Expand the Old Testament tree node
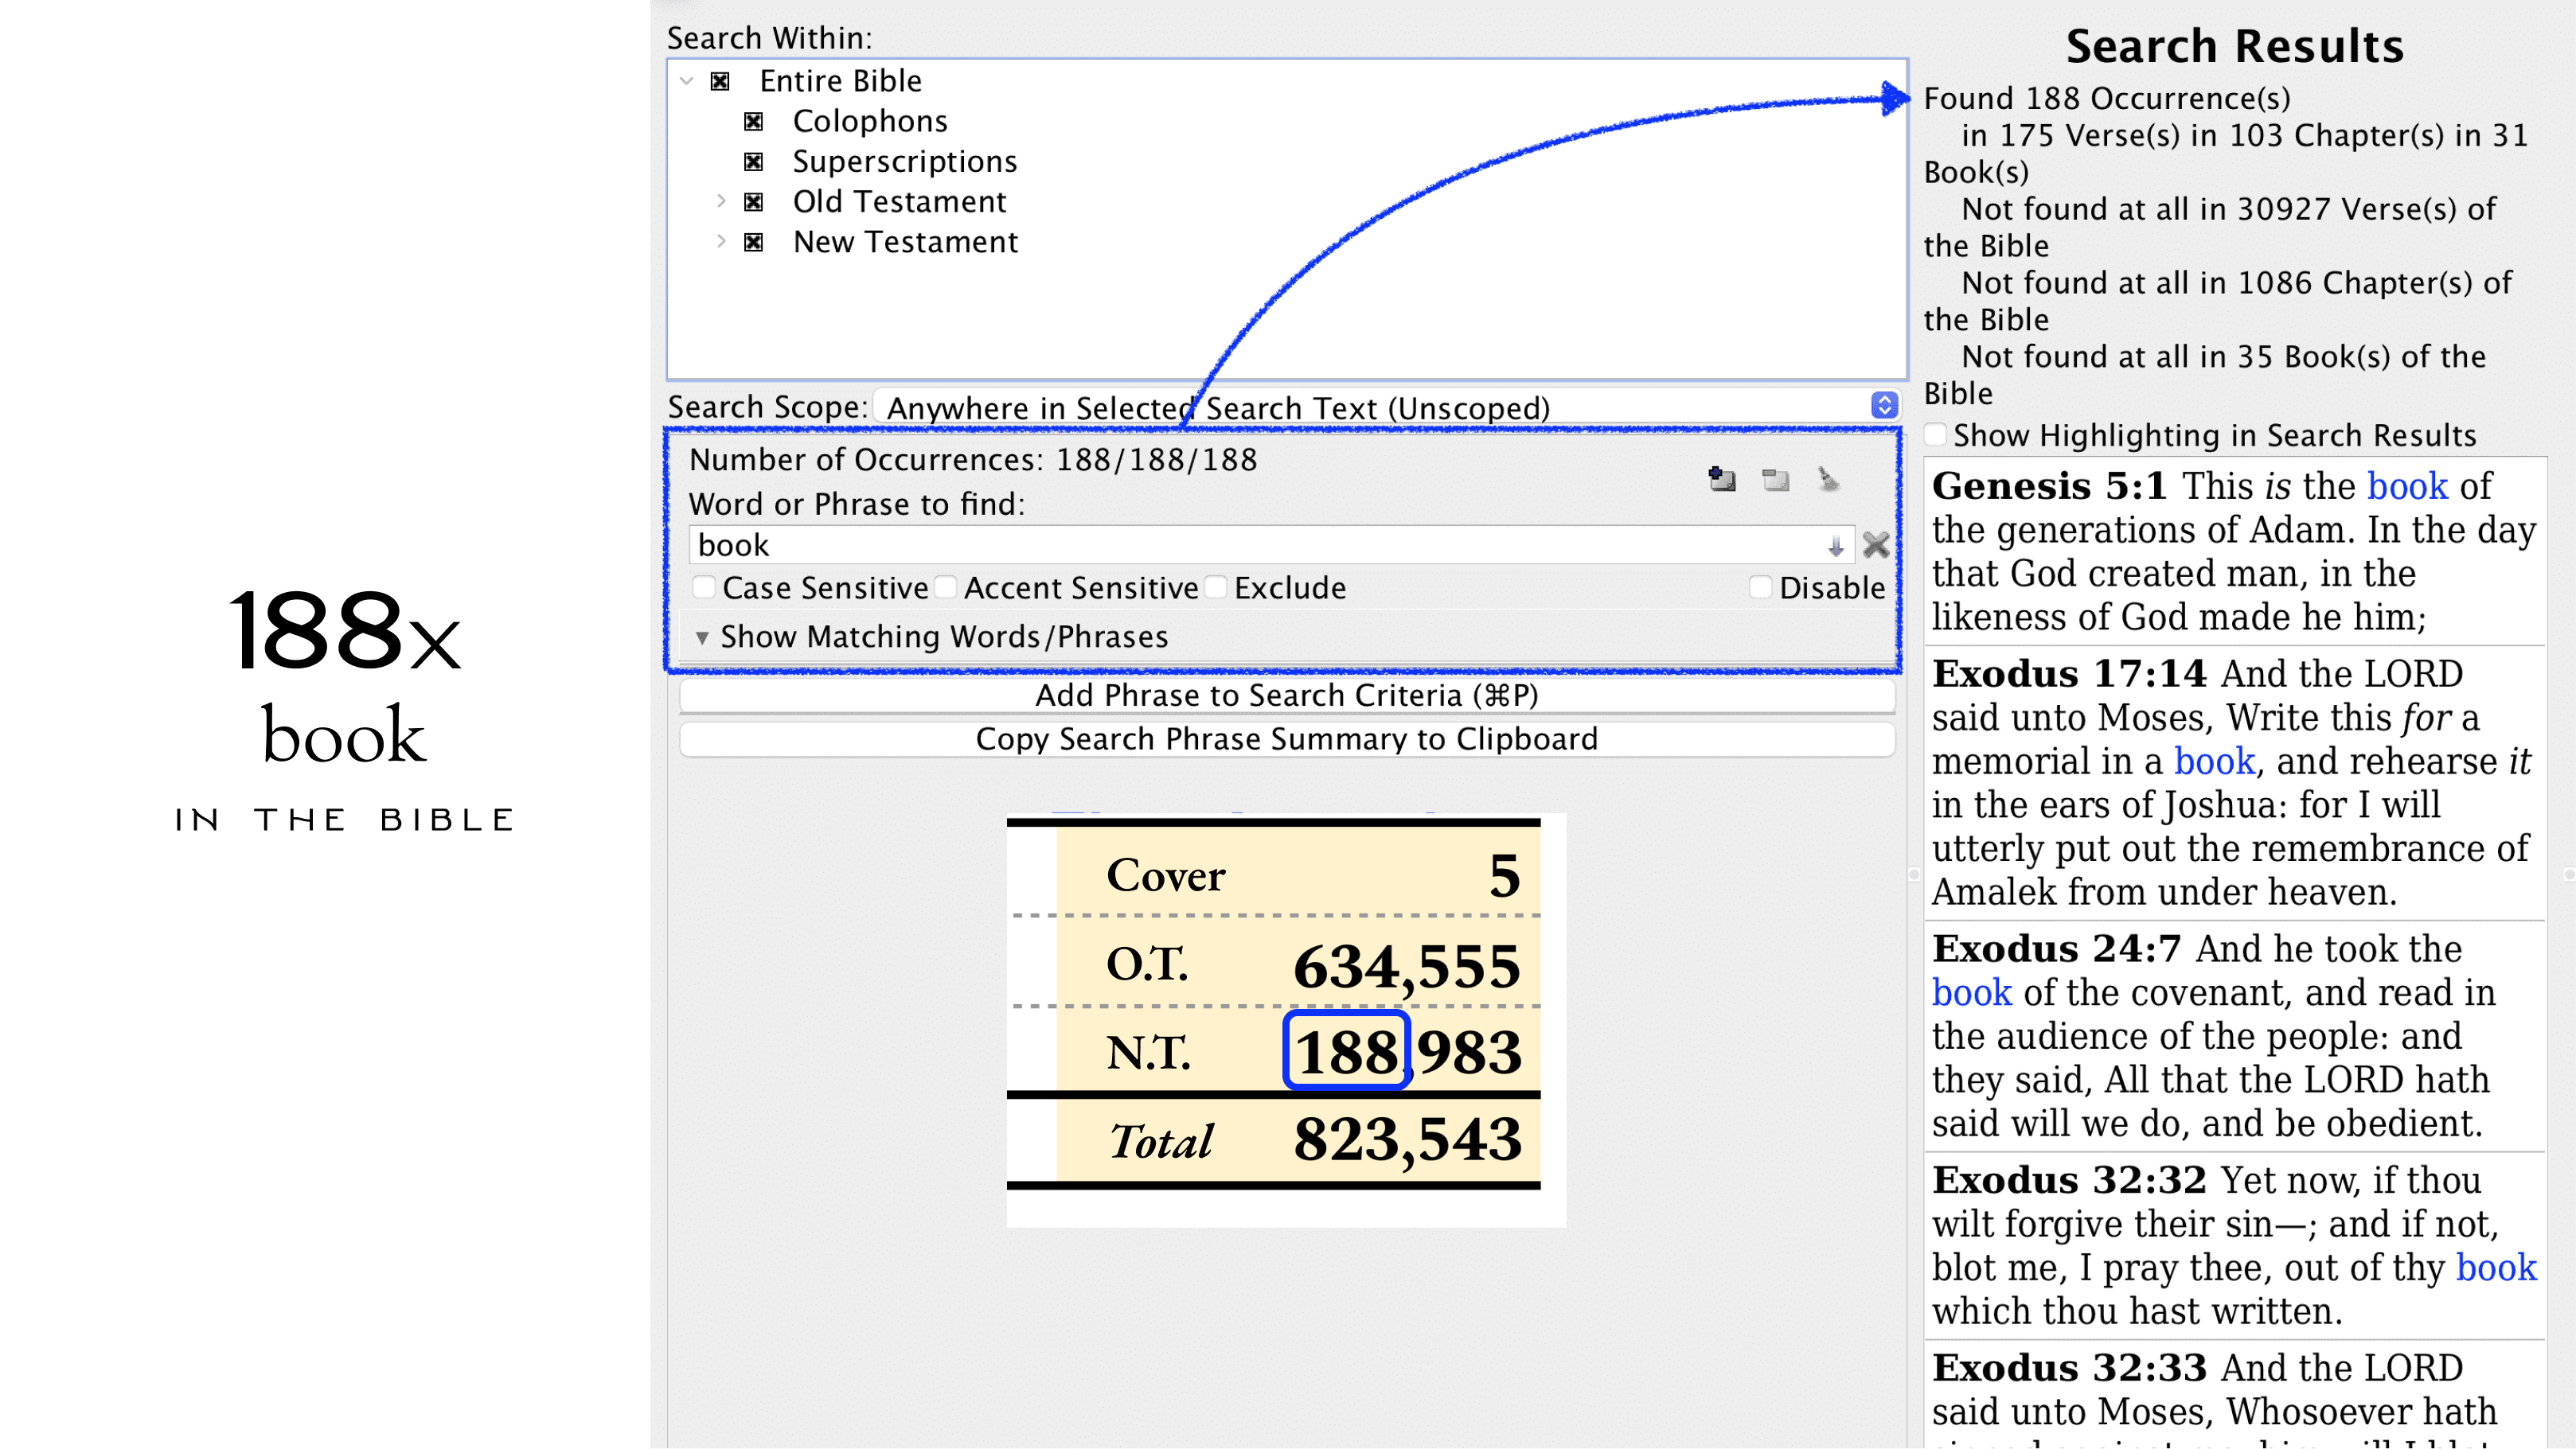Image resolution: width=2576 pixels, height=1449 pixels. (x=721, y=202)
